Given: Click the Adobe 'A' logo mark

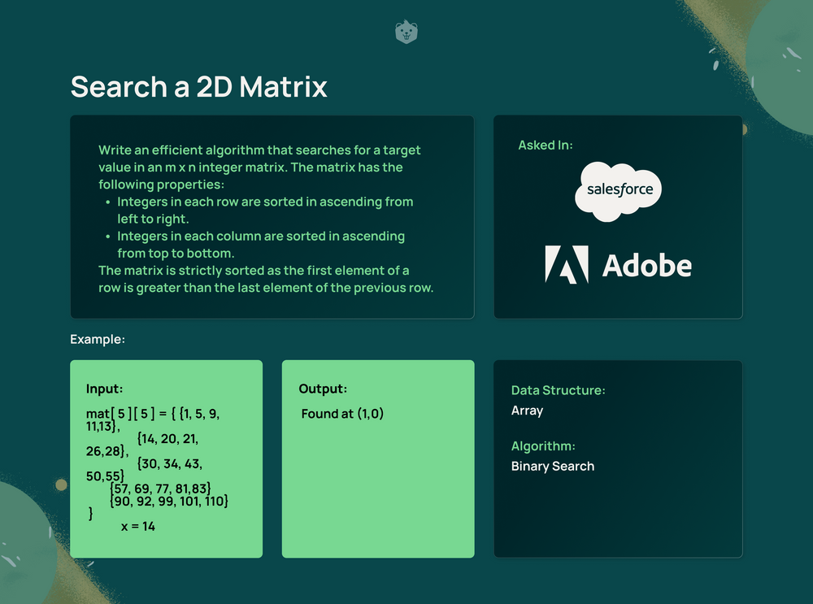Looking at the screenshot, I should [567, 263].
